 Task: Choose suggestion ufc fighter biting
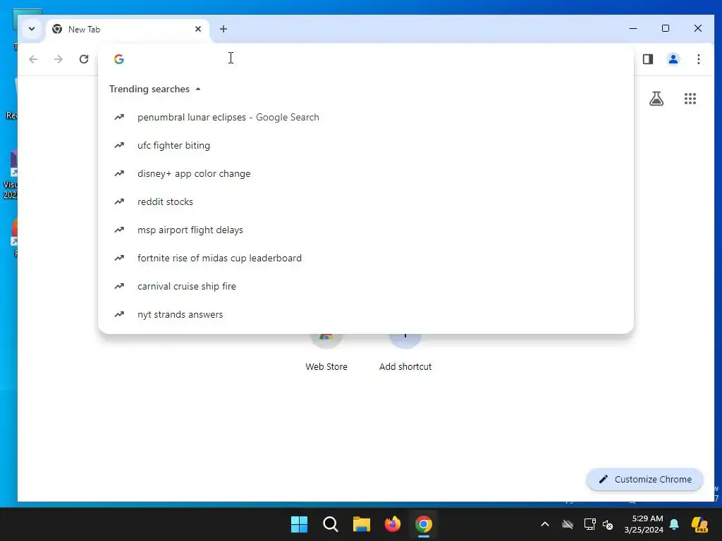(366, 145)
